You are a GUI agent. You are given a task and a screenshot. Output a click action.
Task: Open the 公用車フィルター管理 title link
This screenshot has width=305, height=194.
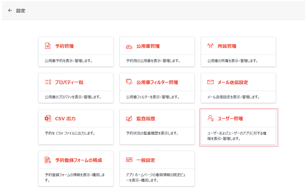coord(157,82)
